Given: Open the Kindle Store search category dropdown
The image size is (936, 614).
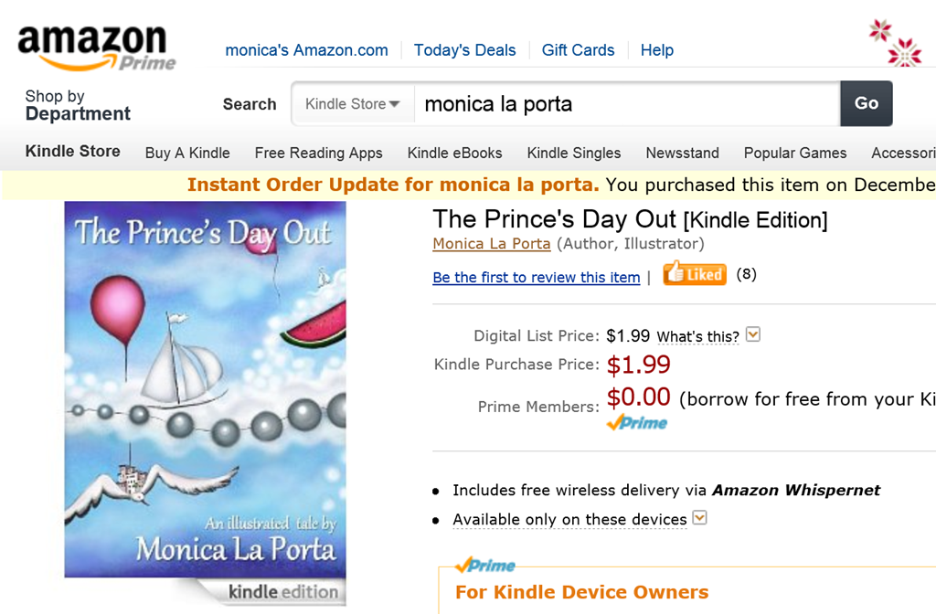Looking at the screenshot, I should coord(353,104).
